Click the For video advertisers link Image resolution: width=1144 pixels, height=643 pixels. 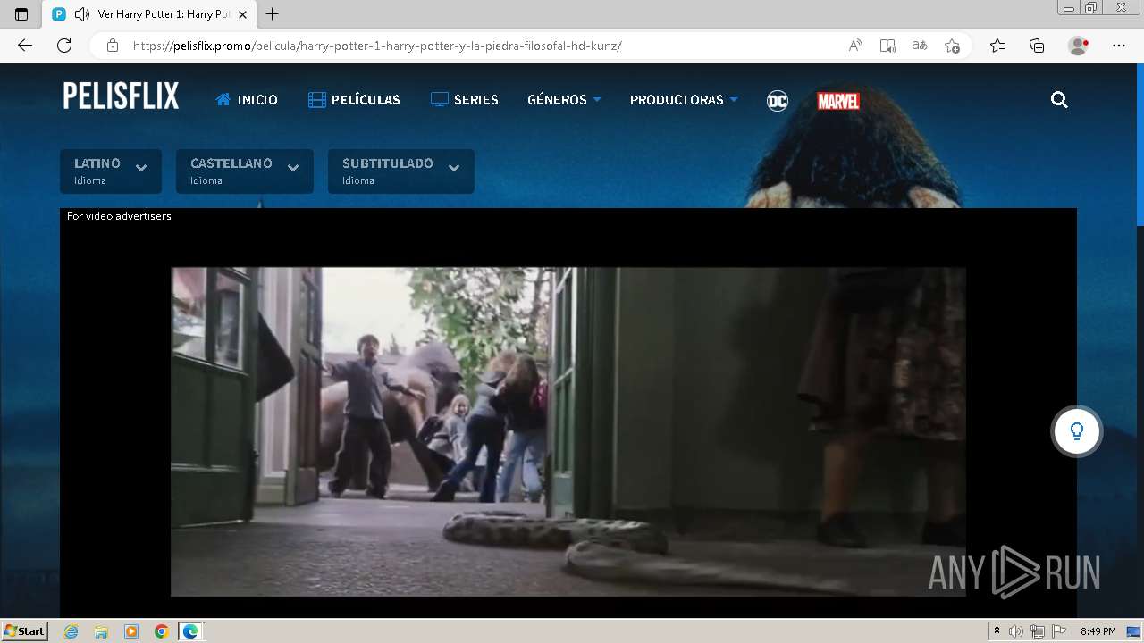[119, 216]
